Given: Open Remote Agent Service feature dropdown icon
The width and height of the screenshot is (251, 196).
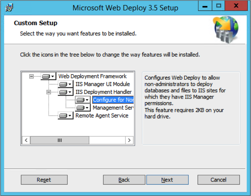Looking at the screenshot, I should point(66,116).
